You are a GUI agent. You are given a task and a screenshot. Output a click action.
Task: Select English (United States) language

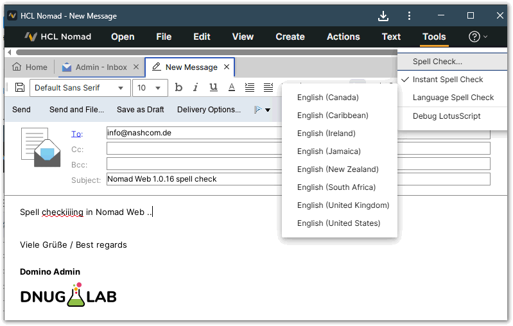coord(339,223)
